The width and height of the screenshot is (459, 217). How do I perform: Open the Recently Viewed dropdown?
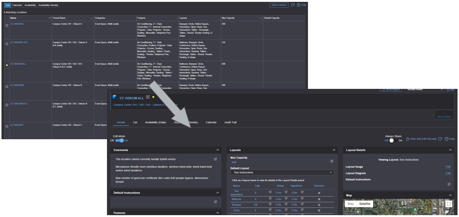click(x=424, y=90)
